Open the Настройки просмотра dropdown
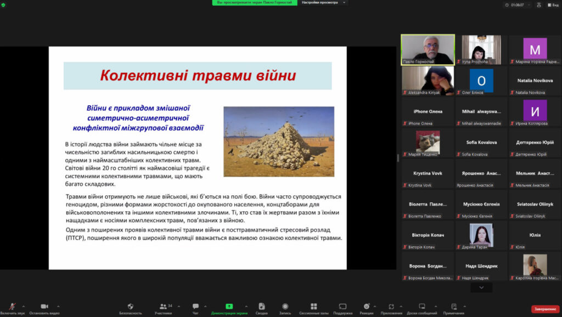This screenshot has height=317, width=562. (x=324, y=3)
